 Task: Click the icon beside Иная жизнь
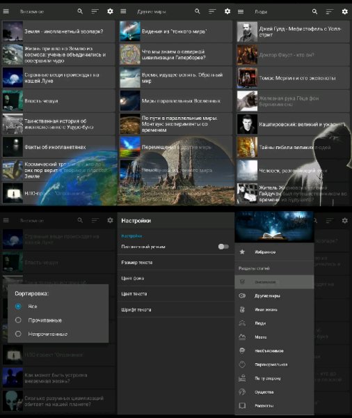[x=242, y=309]
